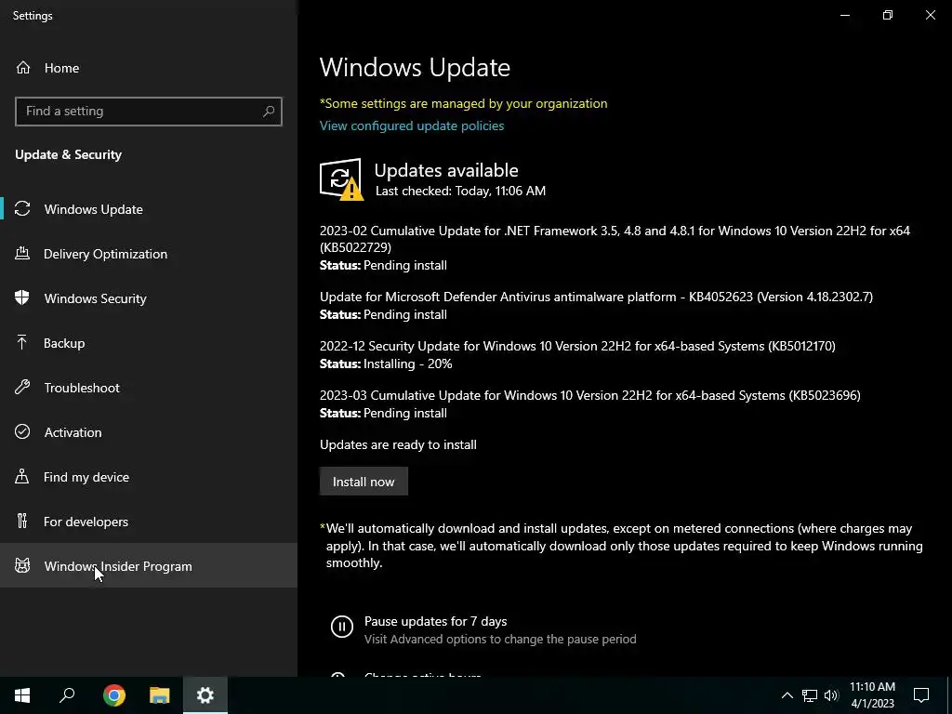The image size is (952, 714).
Task: Switch to the Backup page
Action: tap(149, 343)
